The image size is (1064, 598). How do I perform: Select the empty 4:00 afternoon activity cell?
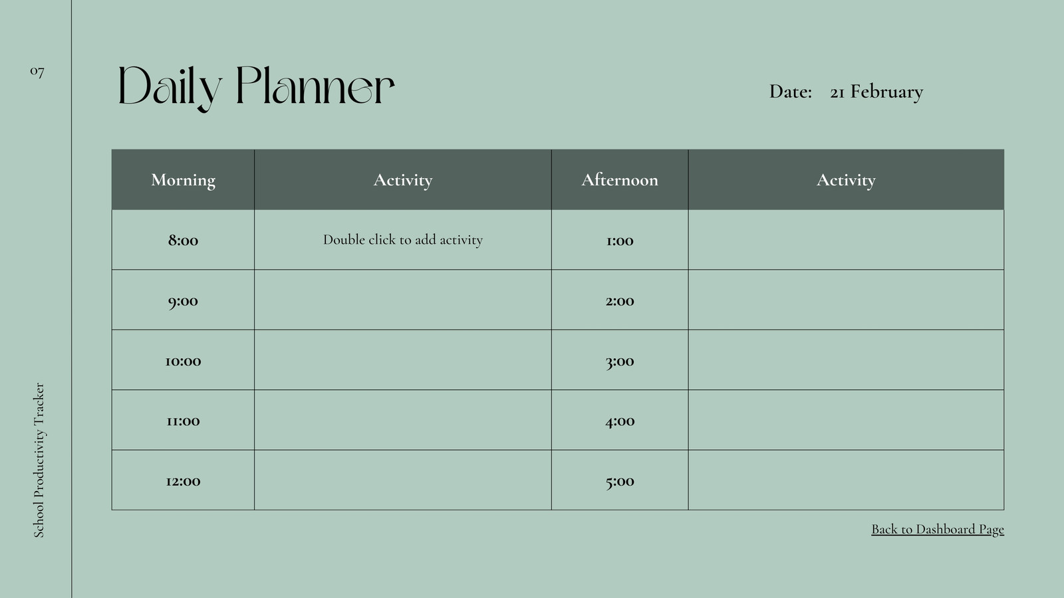[846, 420]
